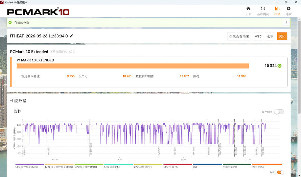Select the 视频编辑 marker in the chart
The image size is (301, 177).
(208, 151)
